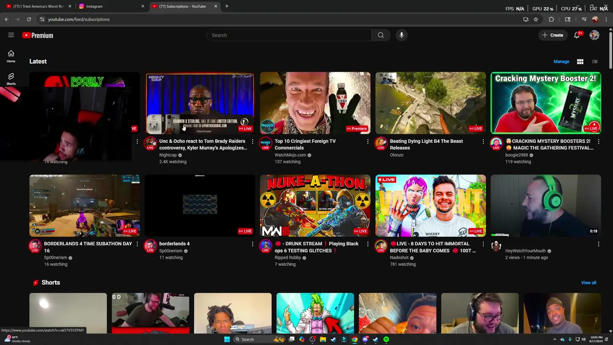Click the Create button
613x345 pixels.
pyautogui.click(x=553, y=35)
